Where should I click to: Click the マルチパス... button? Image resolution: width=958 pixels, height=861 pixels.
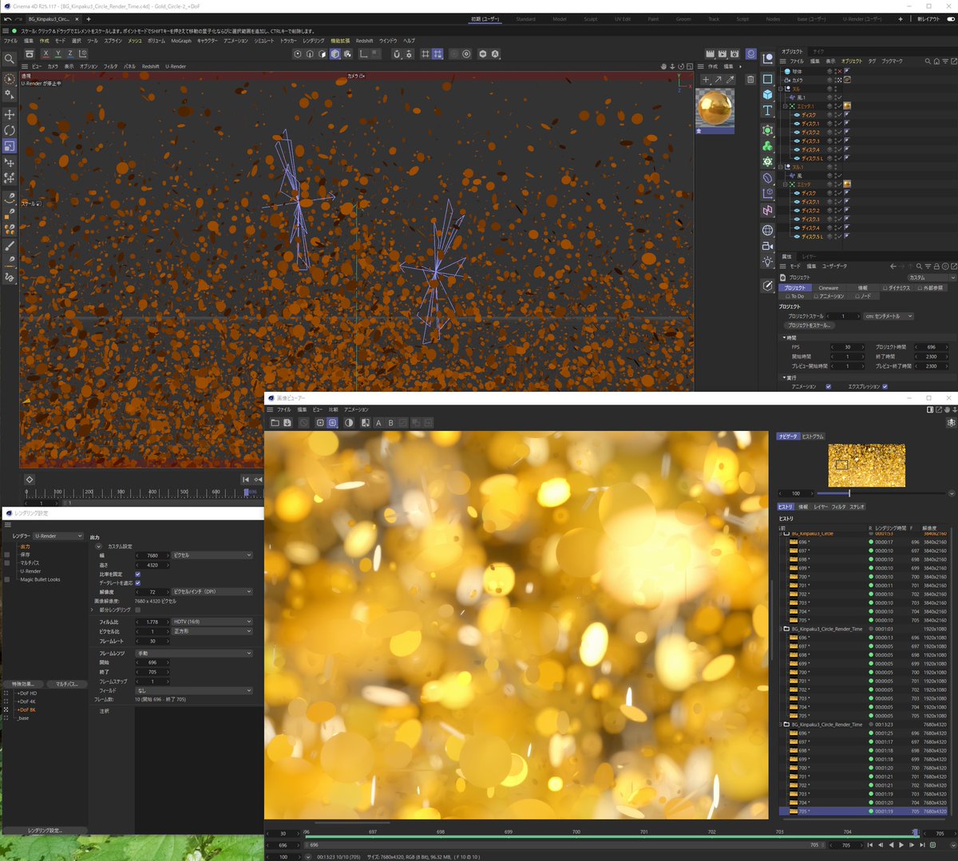[65, 684]
